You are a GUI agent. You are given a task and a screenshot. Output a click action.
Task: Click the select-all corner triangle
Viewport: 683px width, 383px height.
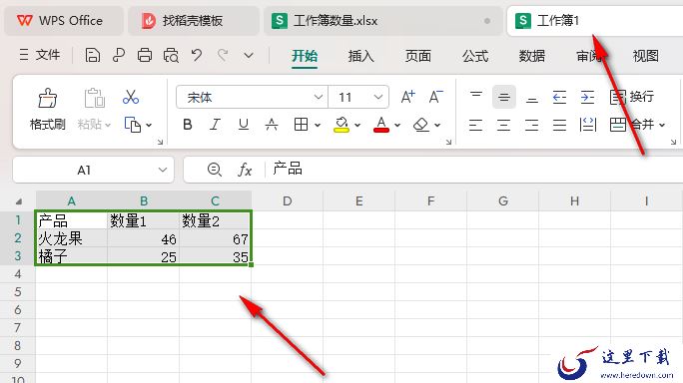(x=18, y=201)
